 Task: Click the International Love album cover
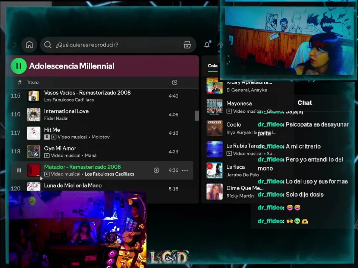coord(34,114)
